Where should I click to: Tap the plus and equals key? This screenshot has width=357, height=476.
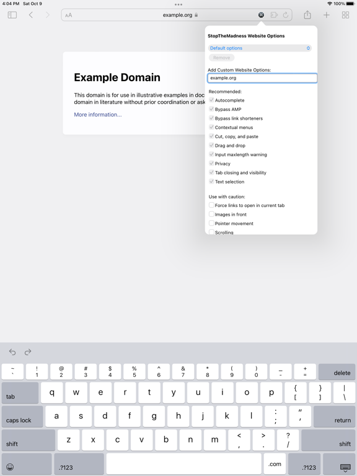pos(305,372)
